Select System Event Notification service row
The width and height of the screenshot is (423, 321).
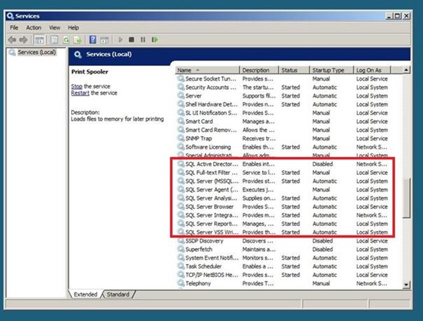pos(283,258)
